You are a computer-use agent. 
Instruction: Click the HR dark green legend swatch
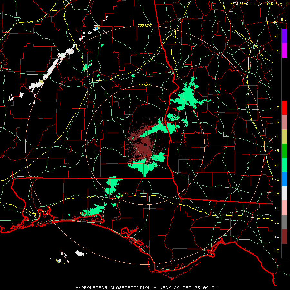pyautogui.click(x=285, y=151)
